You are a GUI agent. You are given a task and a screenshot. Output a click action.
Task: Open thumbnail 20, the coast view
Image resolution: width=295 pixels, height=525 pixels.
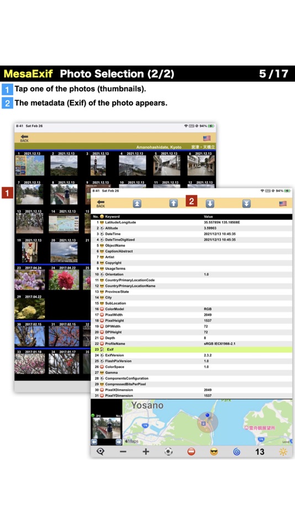coord(64,253)
